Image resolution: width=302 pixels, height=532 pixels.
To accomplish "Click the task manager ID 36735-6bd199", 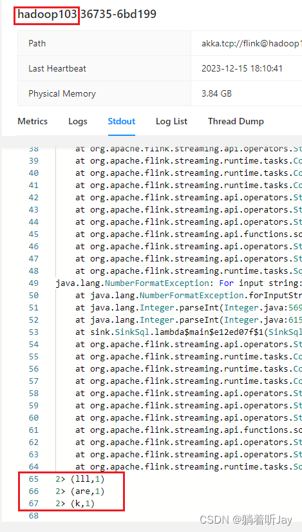I will [118, 14].
